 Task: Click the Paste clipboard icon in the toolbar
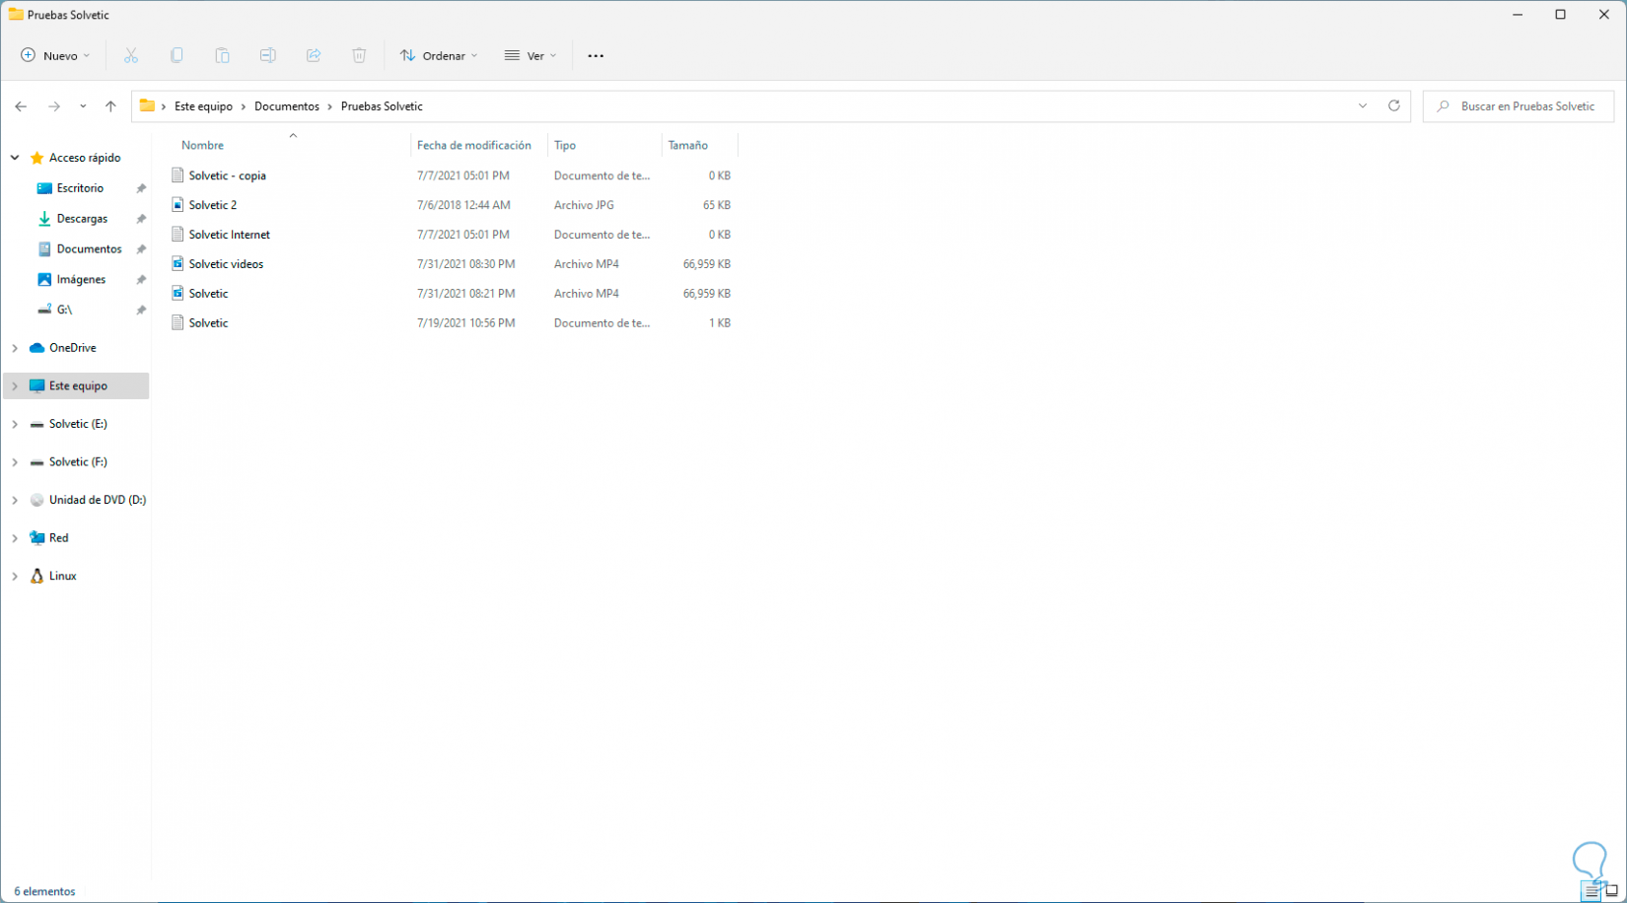[222, 56]
